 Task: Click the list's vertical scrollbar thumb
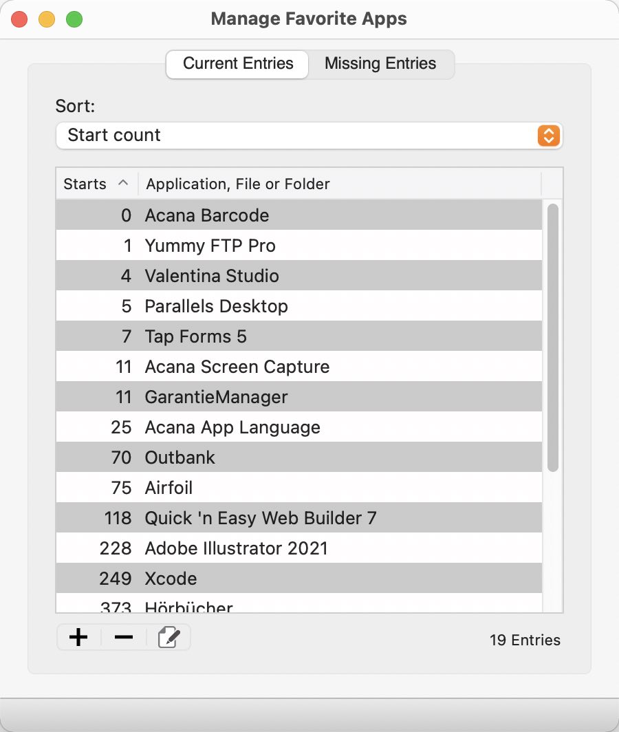(x=553, y=338)
